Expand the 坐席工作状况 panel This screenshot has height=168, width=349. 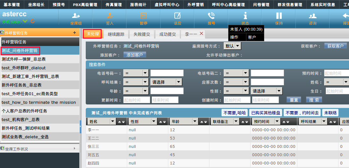[75, 149]
